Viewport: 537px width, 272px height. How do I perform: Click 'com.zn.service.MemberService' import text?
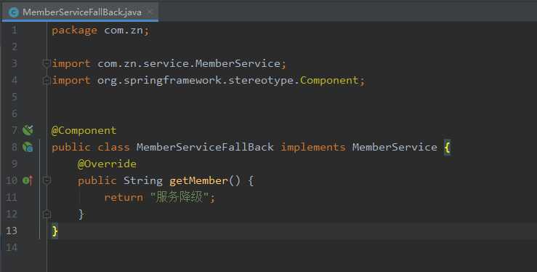(189, 63)
